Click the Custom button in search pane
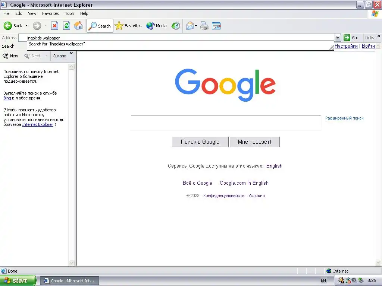This screenshot has height=286, width=382. (x=59, y=56)
